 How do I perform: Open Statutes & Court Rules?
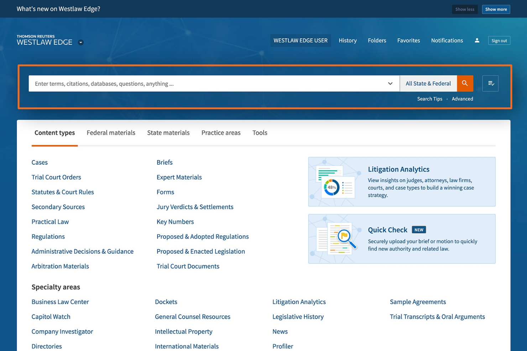(63, 192)
